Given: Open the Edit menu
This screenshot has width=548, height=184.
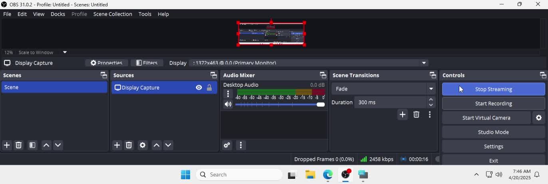Looking at the screenshot, I should [22, 14].
